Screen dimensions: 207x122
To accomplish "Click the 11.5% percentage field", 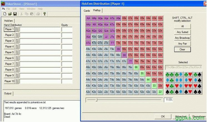I will click(x=168, y=100).
